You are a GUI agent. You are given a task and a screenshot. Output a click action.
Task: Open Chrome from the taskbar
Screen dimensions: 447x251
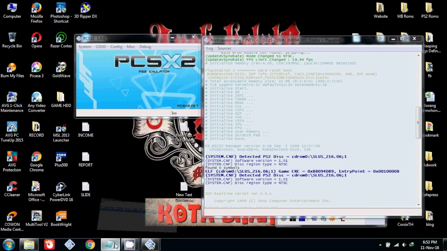click(90, 245)
